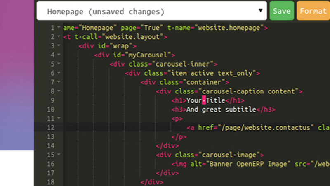Collapse the fold arrow on line 1

coord(59,28)
